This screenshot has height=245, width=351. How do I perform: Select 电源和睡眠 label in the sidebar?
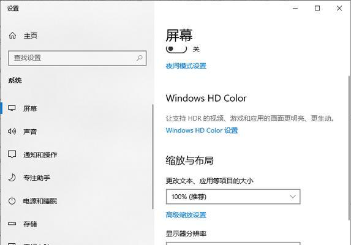tap(40, 201)
